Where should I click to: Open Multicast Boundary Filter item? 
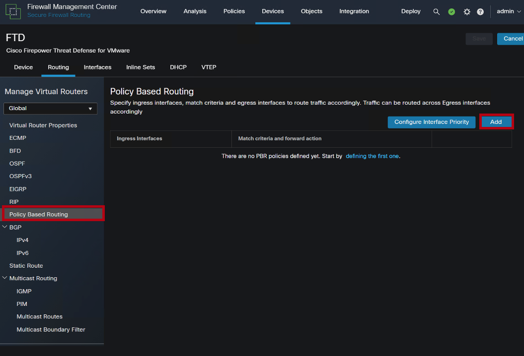[x=51, y=329]
